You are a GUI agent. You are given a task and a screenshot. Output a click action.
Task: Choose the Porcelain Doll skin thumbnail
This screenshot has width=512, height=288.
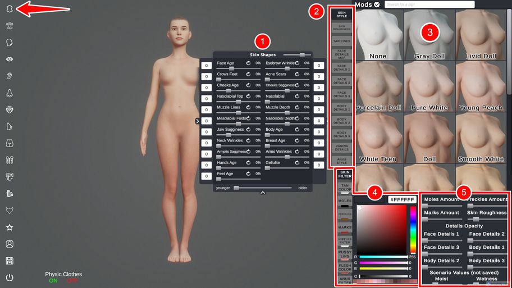tap(380, 86)
